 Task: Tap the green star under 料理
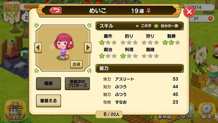point(123,56)
